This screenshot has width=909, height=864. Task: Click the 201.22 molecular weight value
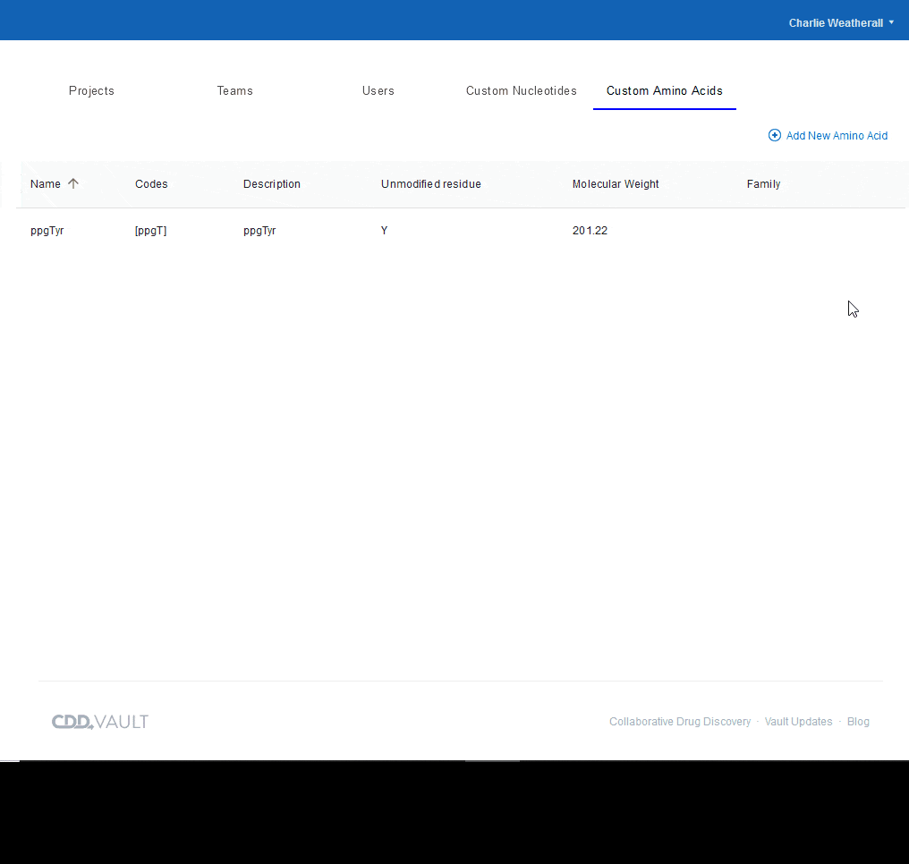coord(590,231)
